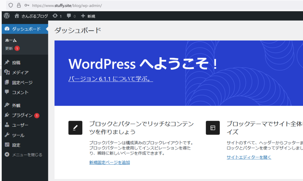Click バージョン 6.1.1 について学ぶ link
The width and height of the screenshot is (303, 181).
(110, 79)
